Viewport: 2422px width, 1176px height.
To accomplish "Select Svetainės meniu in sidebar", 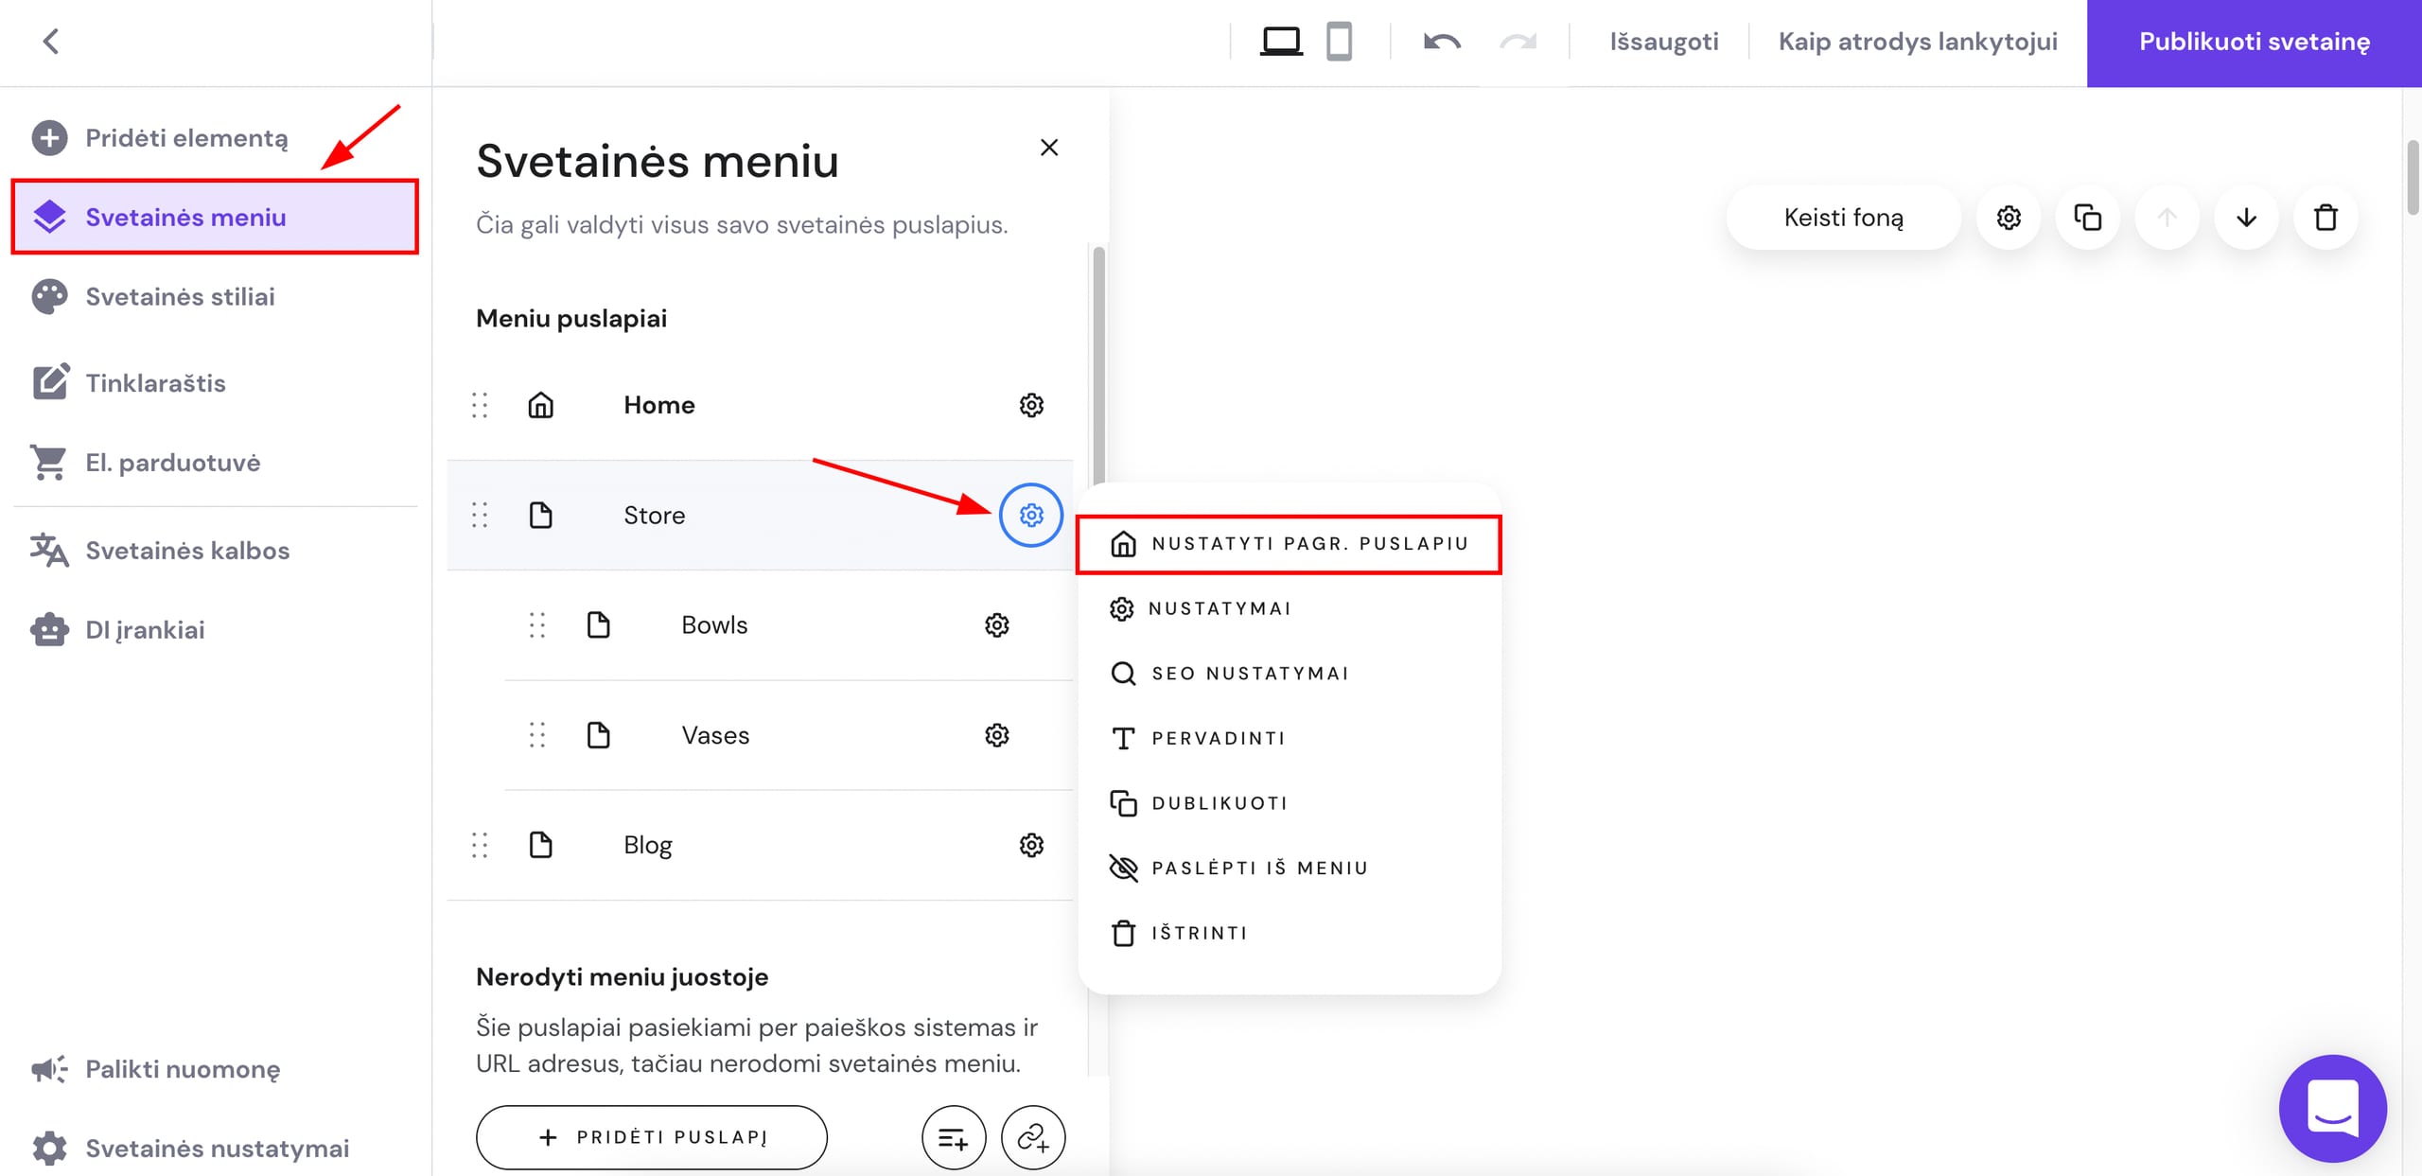I will 215,217.
